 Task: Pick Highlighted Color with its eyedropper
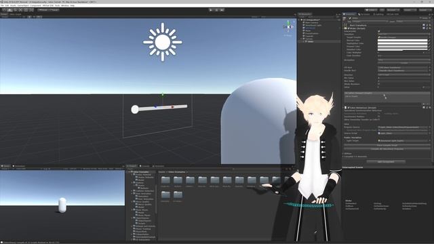pos(429,43)
